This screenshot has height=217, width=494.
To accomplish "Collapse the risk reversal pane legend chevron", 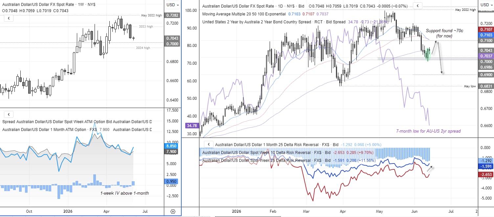I will pos(208,144).
